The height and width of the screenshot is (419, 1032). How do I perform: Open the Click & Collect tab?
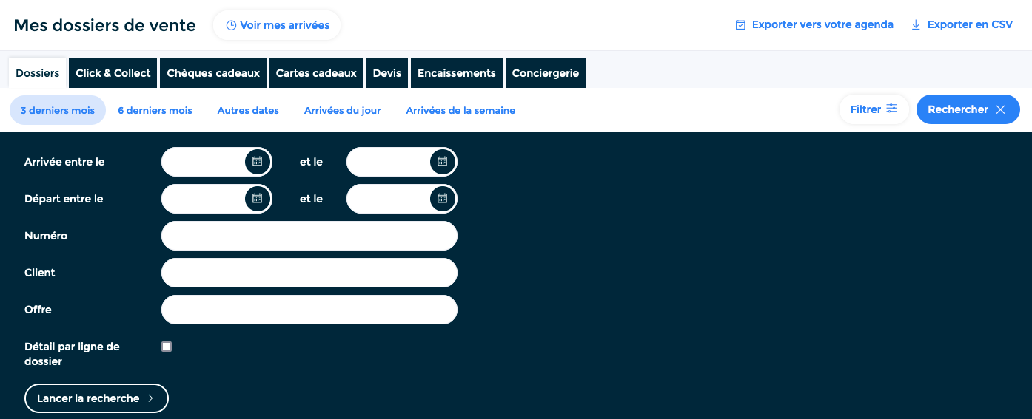(113, 73)
